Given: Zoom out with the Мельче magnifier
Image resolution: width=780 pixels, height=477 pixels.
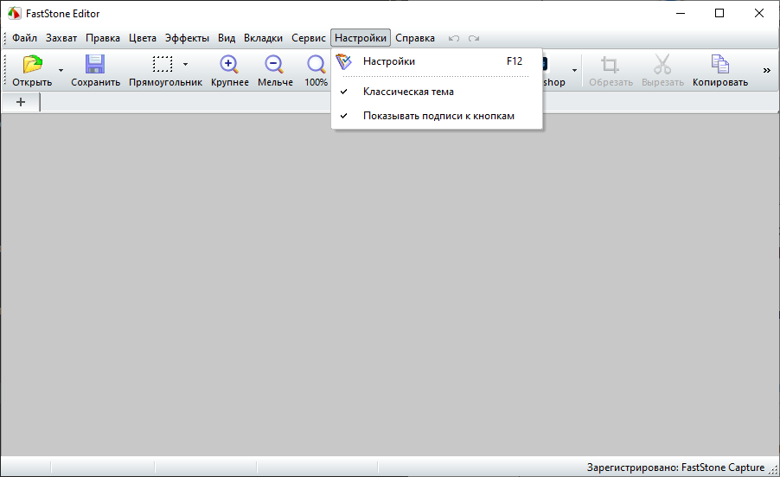Looking at the screenshot, I should [x=275, y=65].
